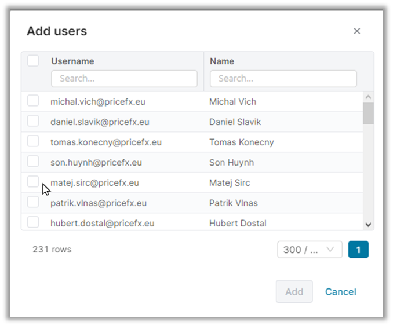Image resolution: width=393 pixels, height=326 pixels.
Task: Tick the select-all checkbox in header
Action: [x=33, y=61]
